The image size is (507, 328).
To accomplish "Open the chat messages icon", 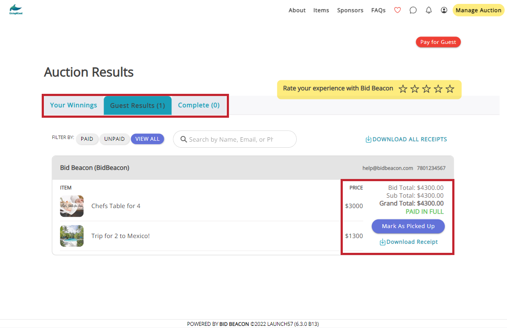I will 413,10.
